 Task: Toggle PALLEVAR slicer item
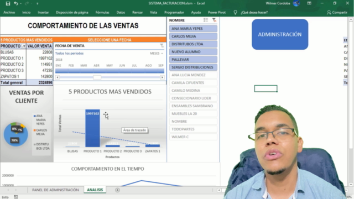(193, 60)
